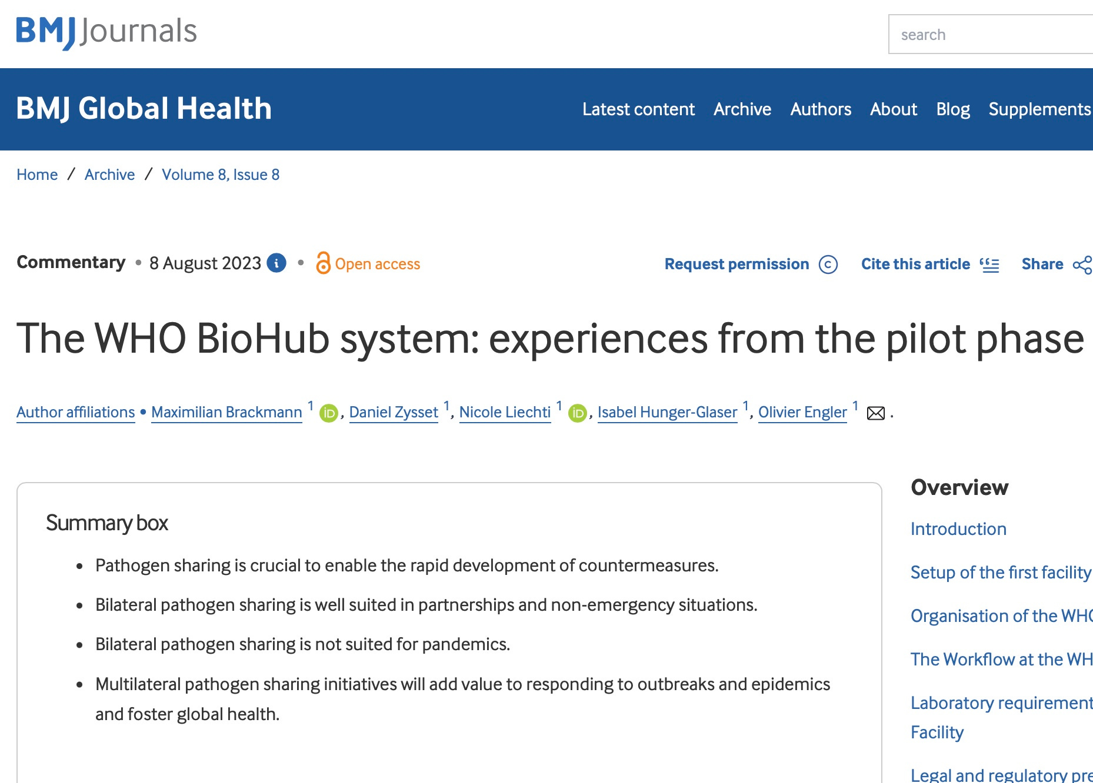Click the search input field
1093x783 pixels.
[x=991, y=35]
